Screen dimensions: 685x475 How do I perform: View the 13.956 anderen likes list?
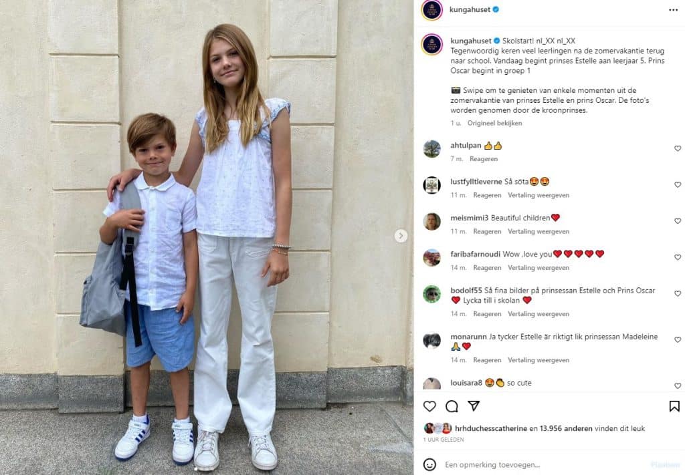tap(566, 428)
